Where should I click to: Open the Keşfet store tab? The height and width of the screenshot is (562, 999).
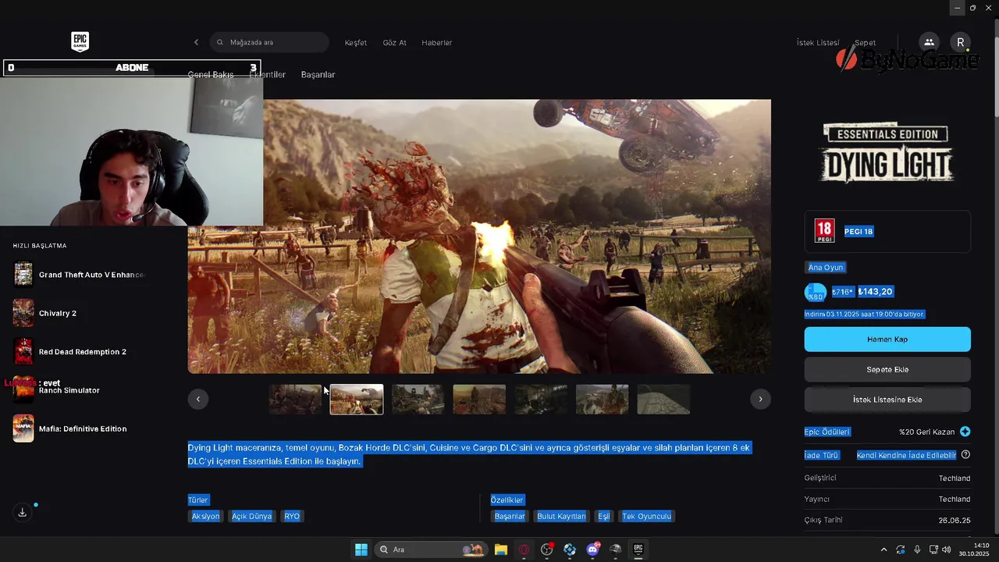(x=355, y=42)
